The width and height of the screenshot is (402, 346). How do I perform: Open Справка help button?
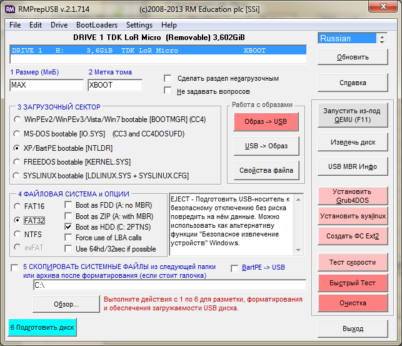click(353, 83)
